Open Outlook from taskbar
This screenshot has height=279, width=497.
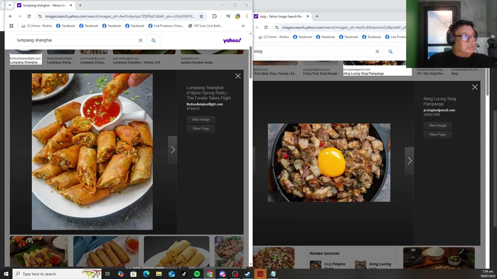[x=172, y=274]
